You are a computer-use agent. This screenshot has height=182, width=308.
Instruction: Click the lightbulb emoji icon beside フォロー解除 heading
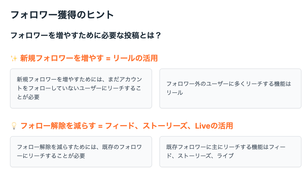pyautogui.click(x=14, y=126)
